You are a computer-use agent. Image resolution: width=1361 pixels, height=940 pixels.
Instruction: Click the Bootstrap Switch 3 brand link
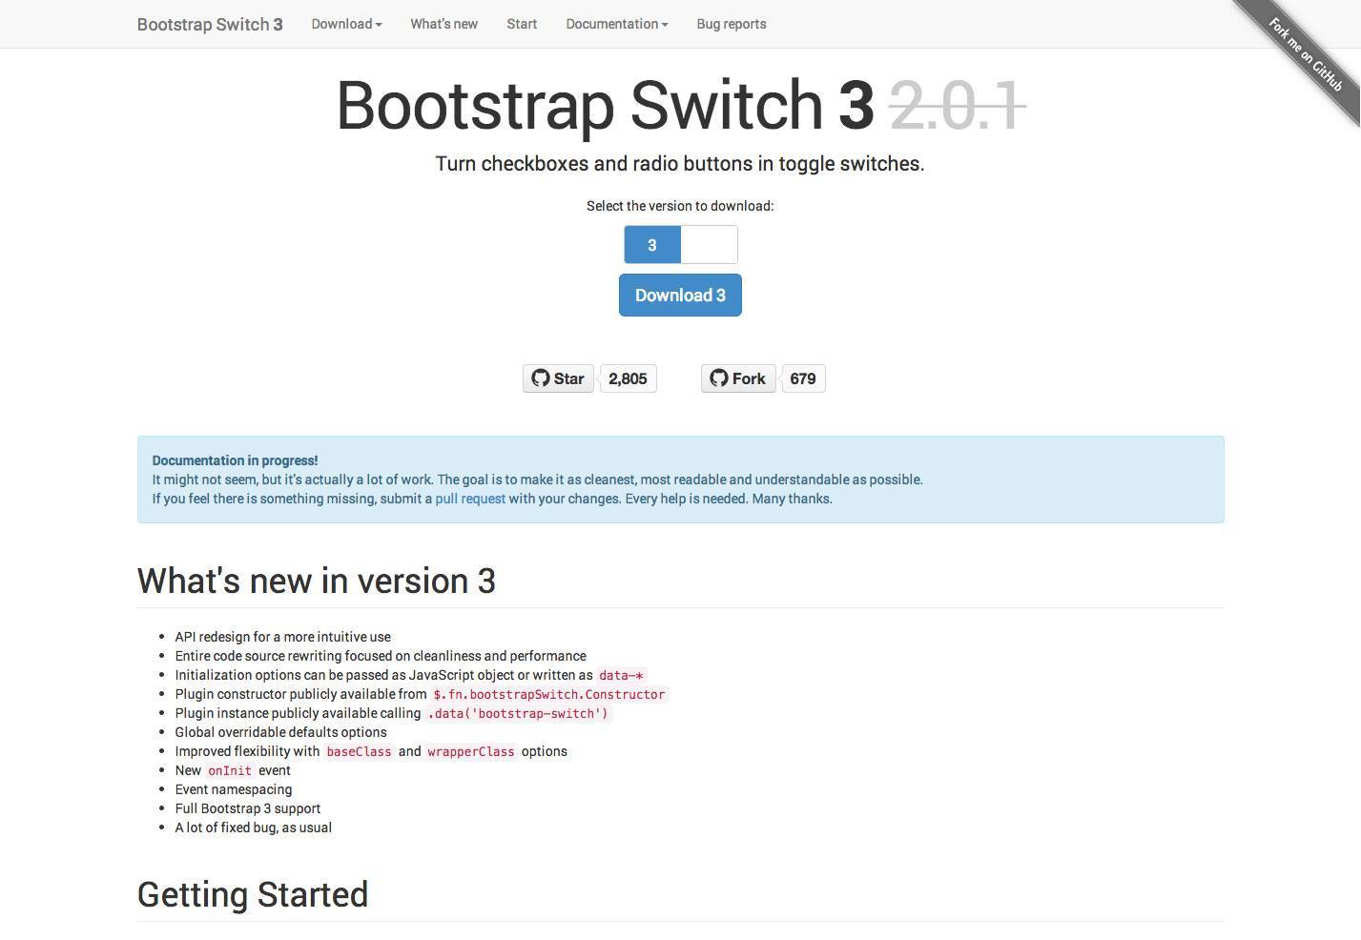[210, 24]
